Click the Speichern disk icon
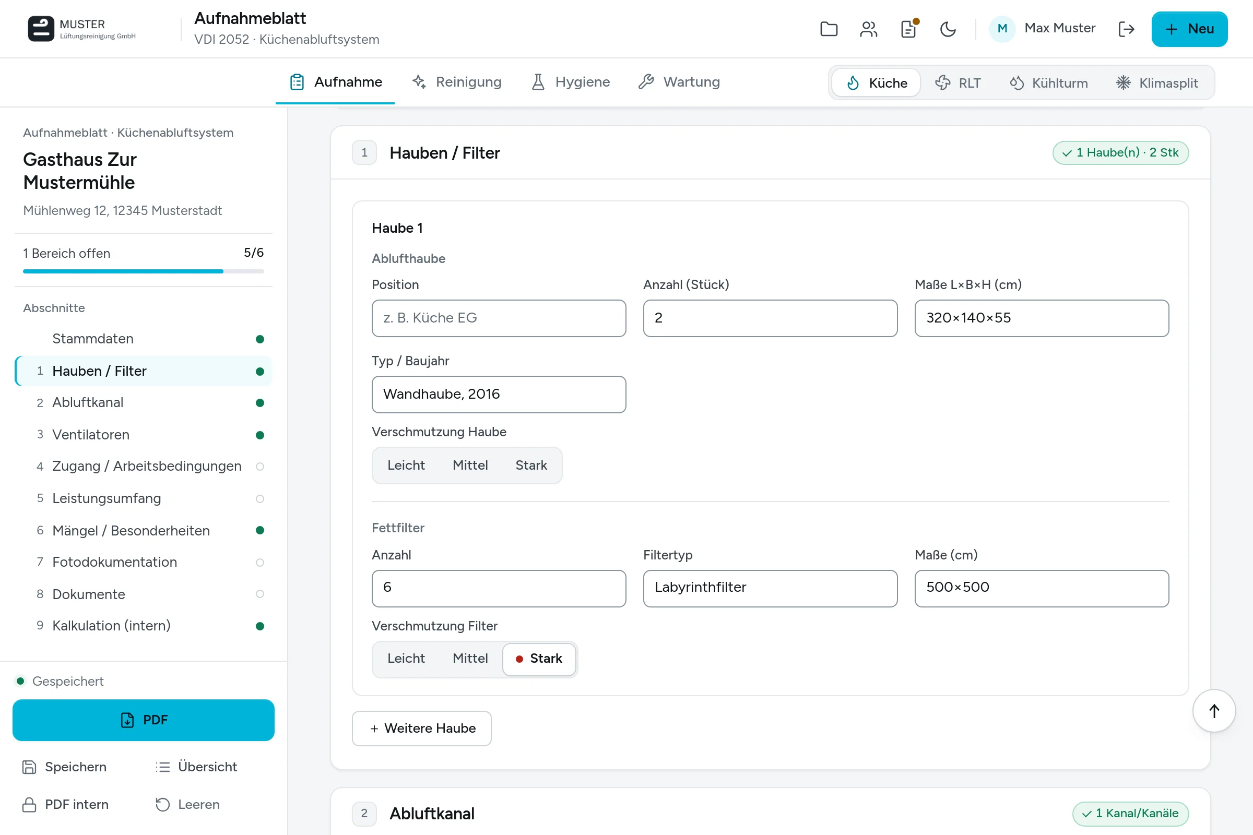This screenshot has width=1253, height=835. tap(29, 767)
